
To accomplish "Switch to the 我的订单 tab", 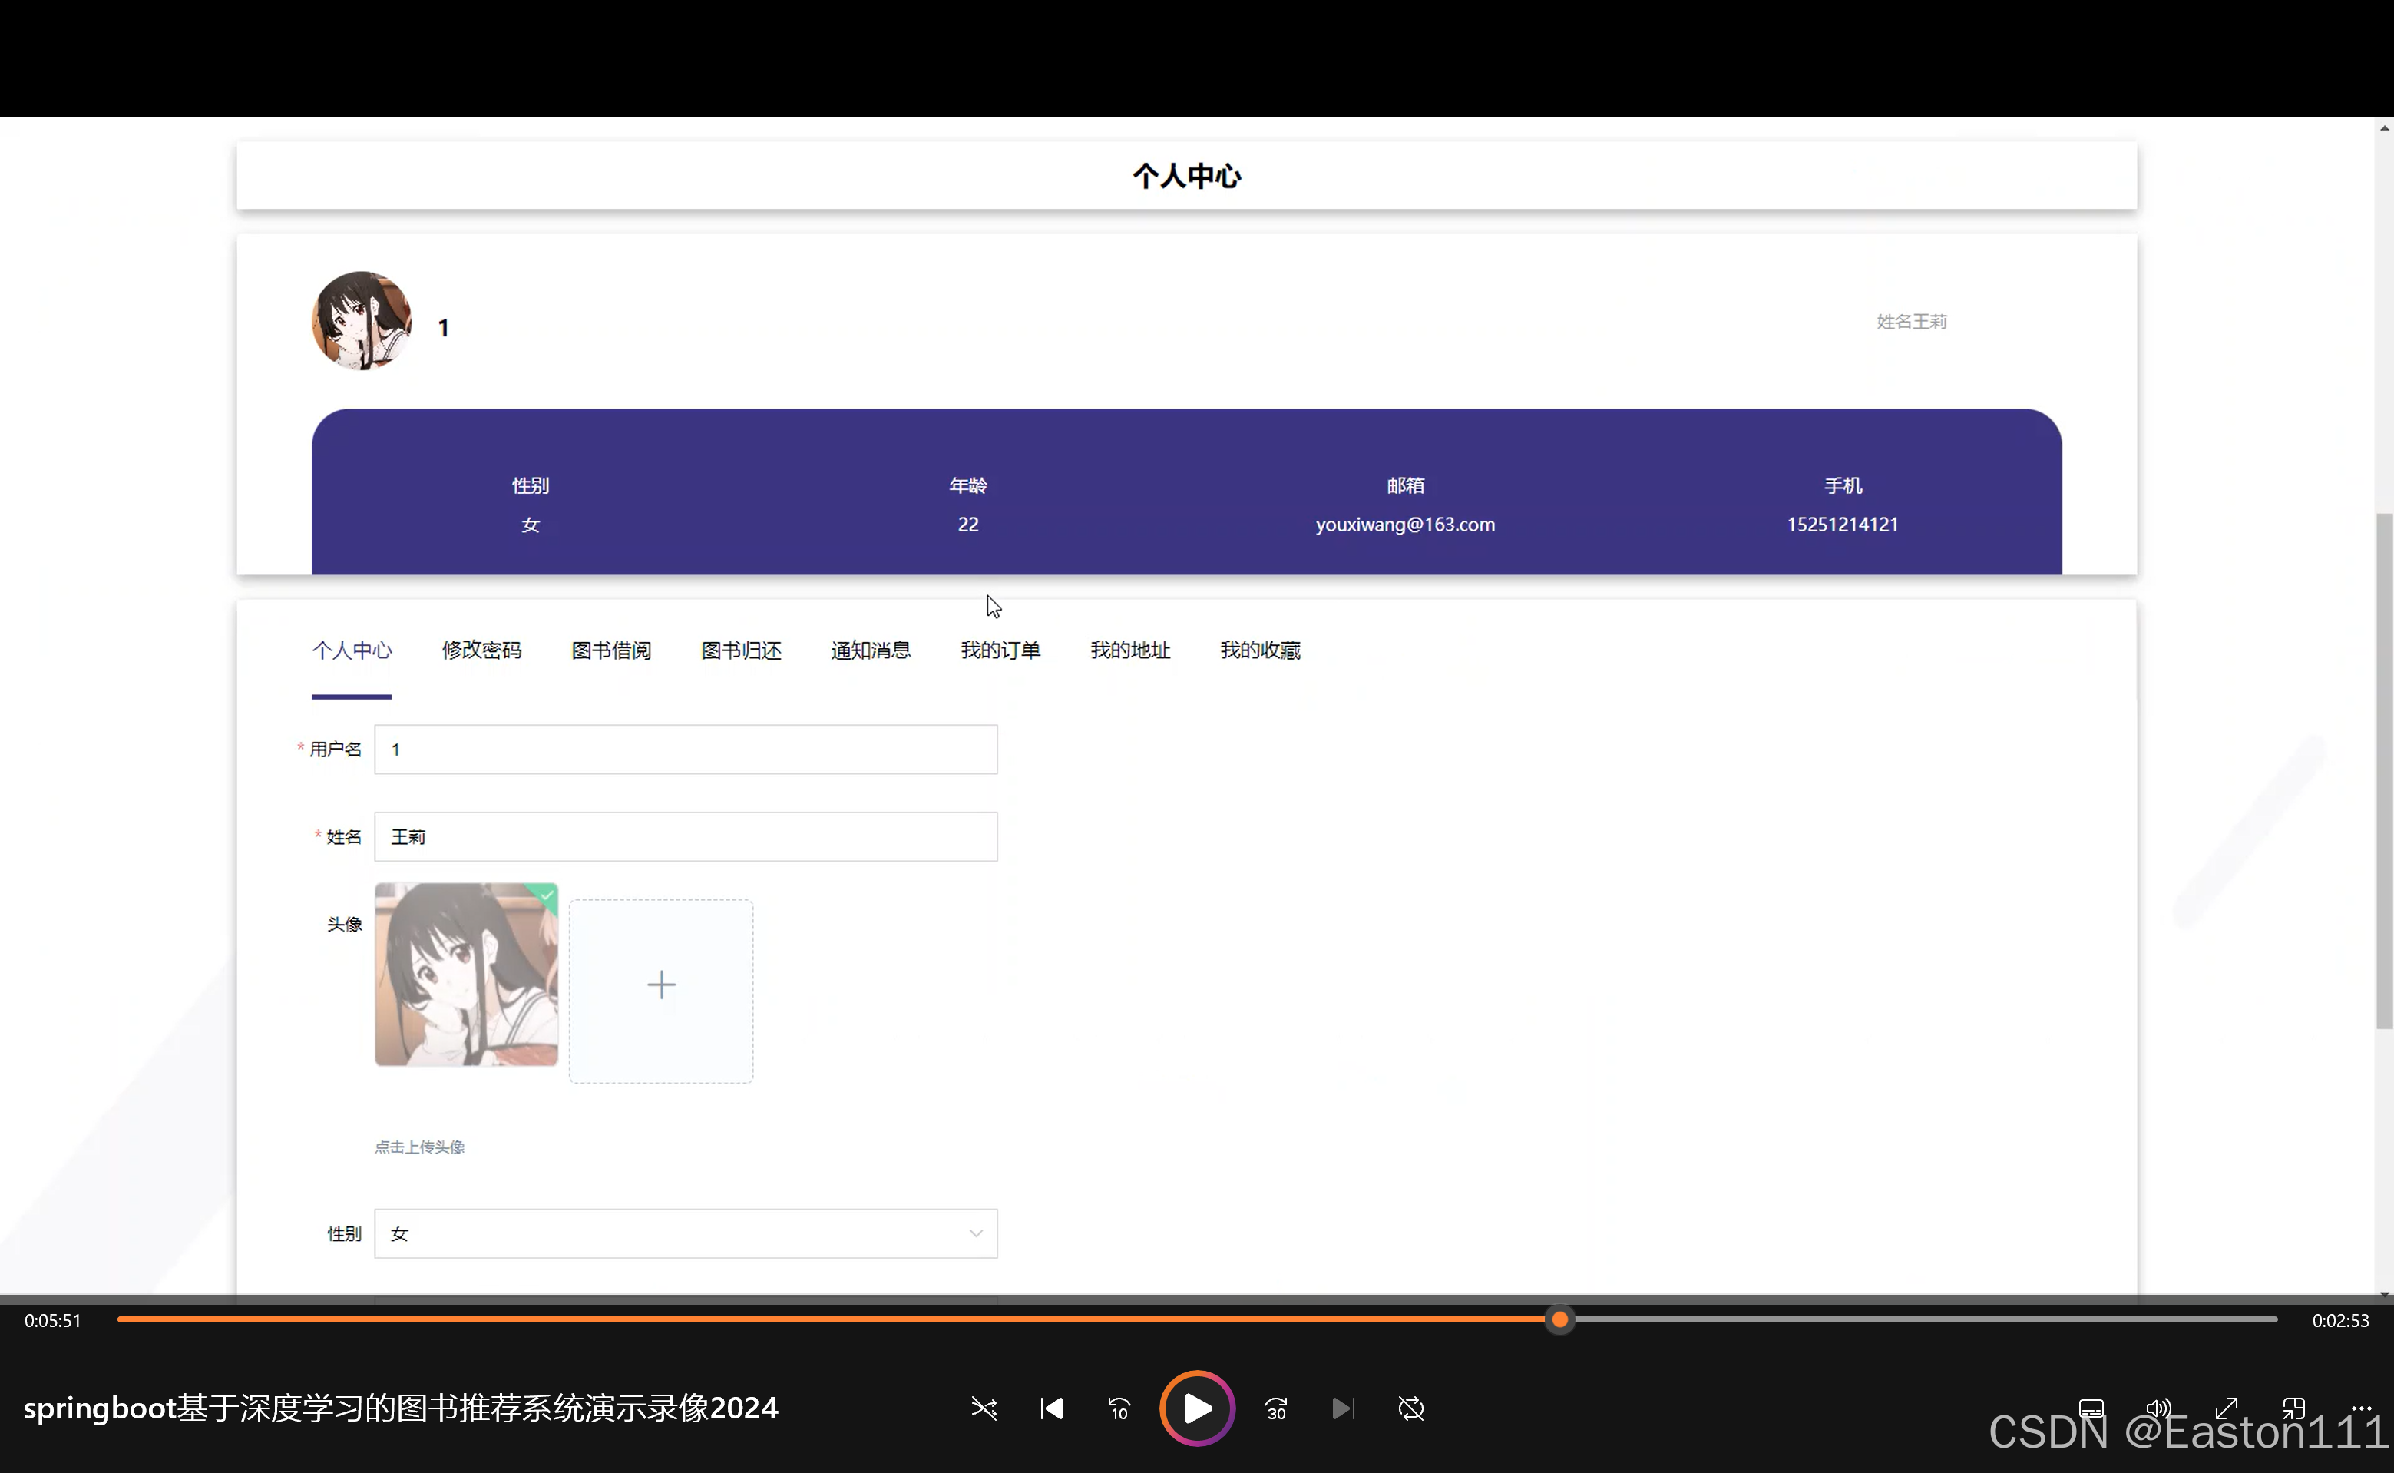I will point(1000,650).
